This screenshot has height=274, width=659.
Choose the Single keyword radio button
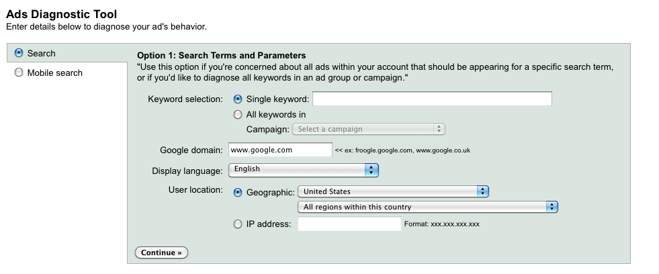[237, 99]
